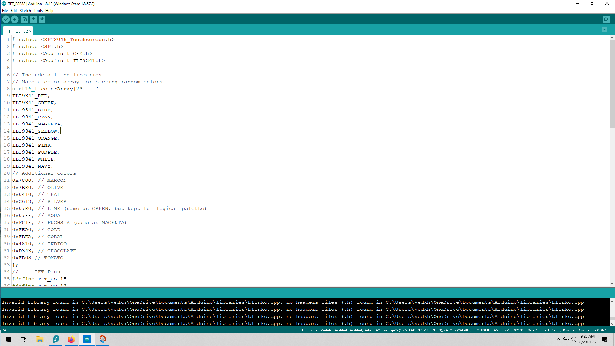This screenshot has height=346, width=615.
Task: Open Task View from the taskbar
Action: coord(24,339)
